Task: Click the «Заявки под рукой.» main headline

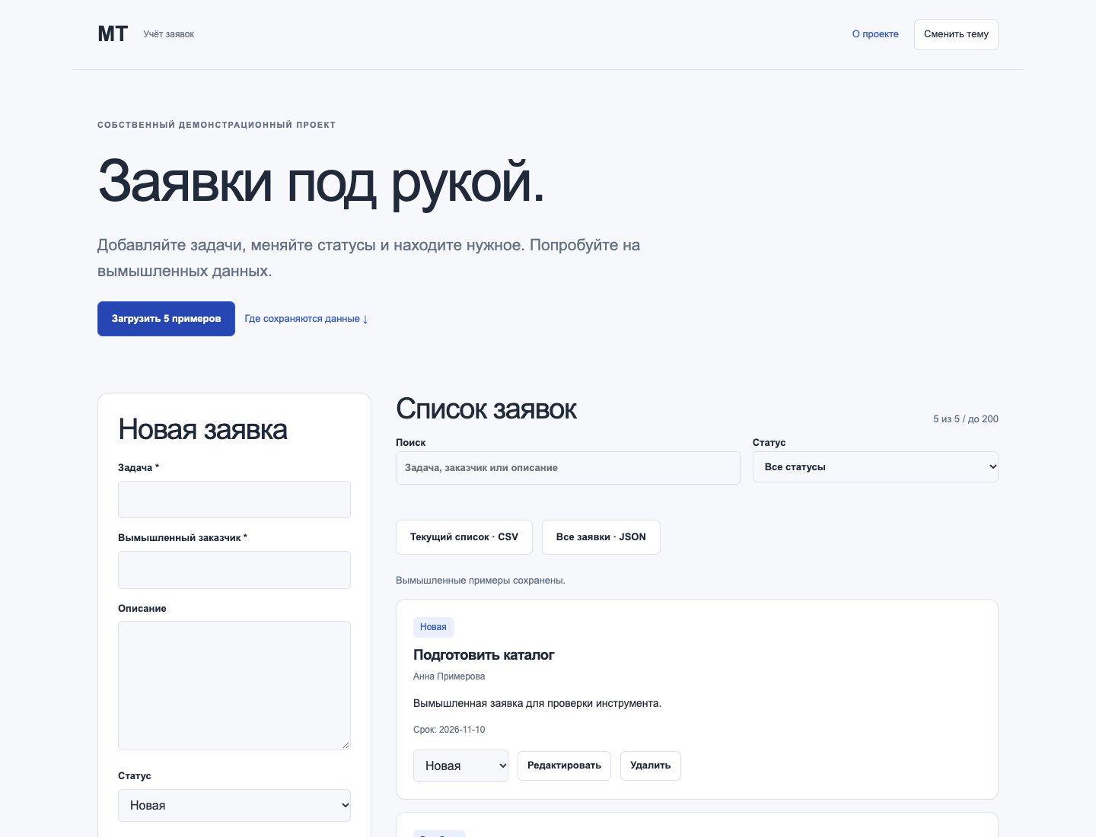Action: 321,181
